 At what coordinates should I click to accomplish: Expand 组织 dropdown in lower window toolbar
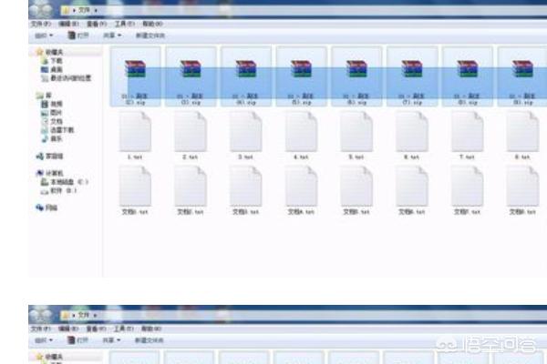[44, 340]
